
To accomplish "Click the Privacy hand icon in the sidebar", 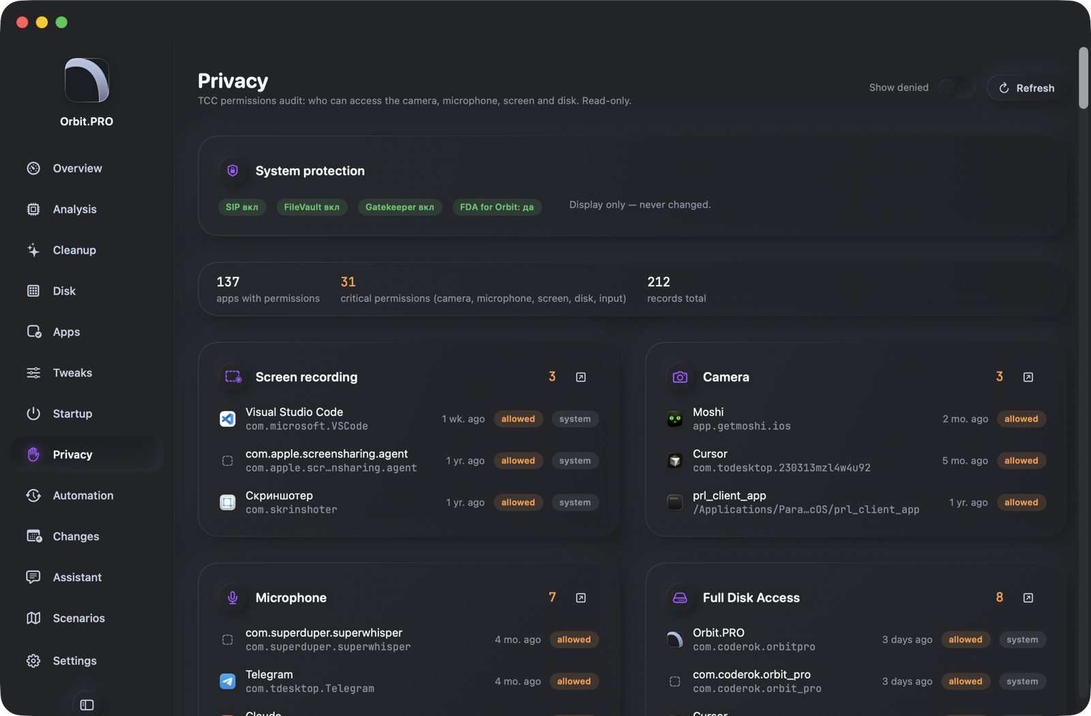I will (x=33, y=455).
